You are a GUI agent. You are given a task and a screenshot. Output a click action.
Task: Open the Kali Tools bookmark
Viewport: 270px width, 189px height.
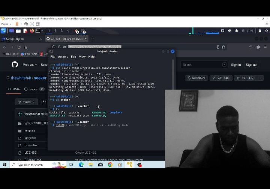click(x=29, y=54)
